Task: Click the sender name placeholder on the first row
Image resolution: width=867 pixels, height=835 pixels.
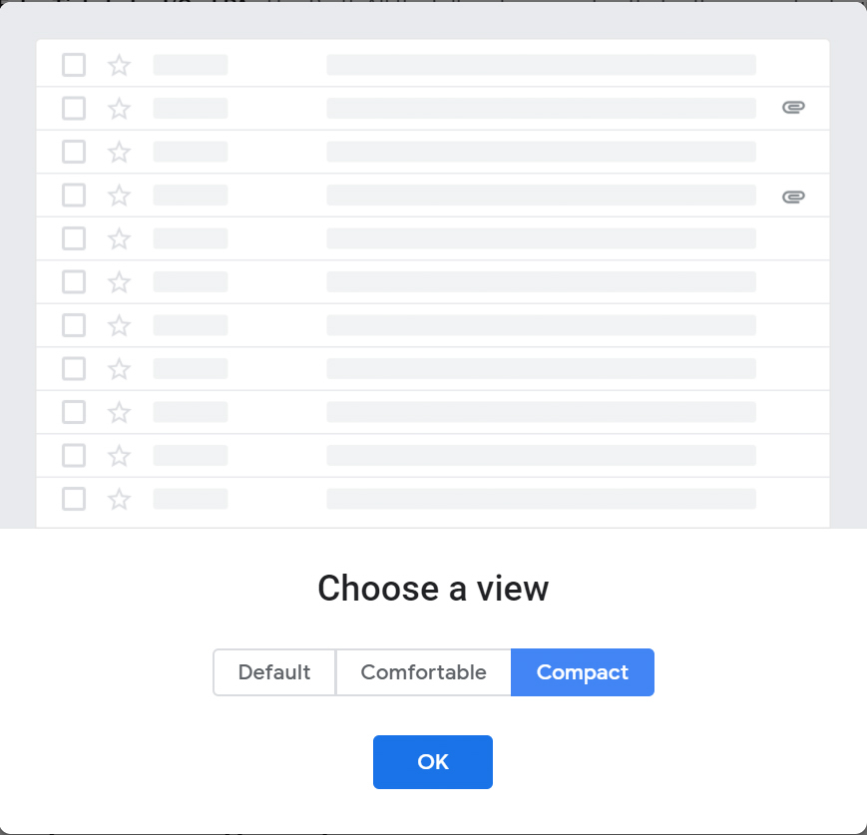Action: (x=189, y=64)
